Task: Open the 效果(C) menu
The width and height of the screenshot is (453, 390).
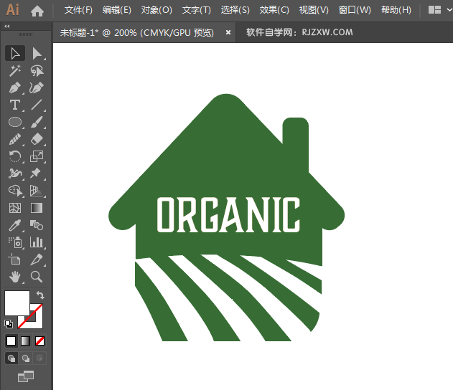Action: [x=274, y=10]
